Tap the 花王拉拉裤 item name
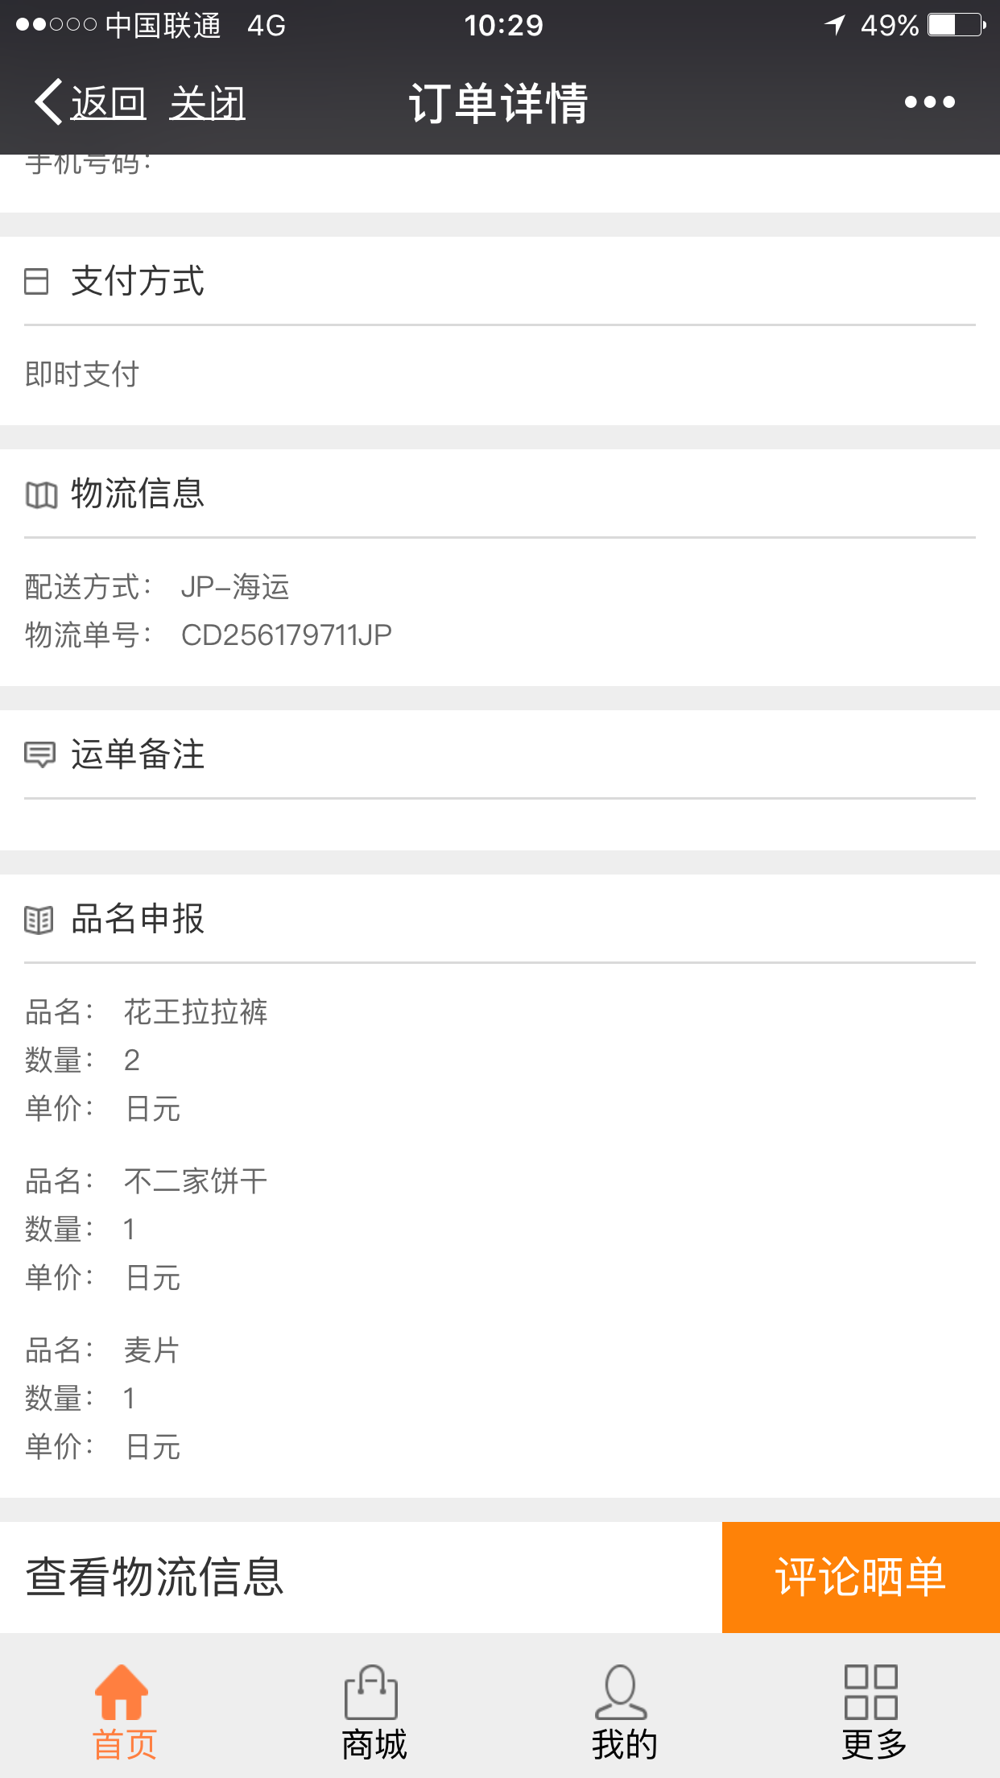Viewport: 1000px width, 1778px height. pos(196,1012)
